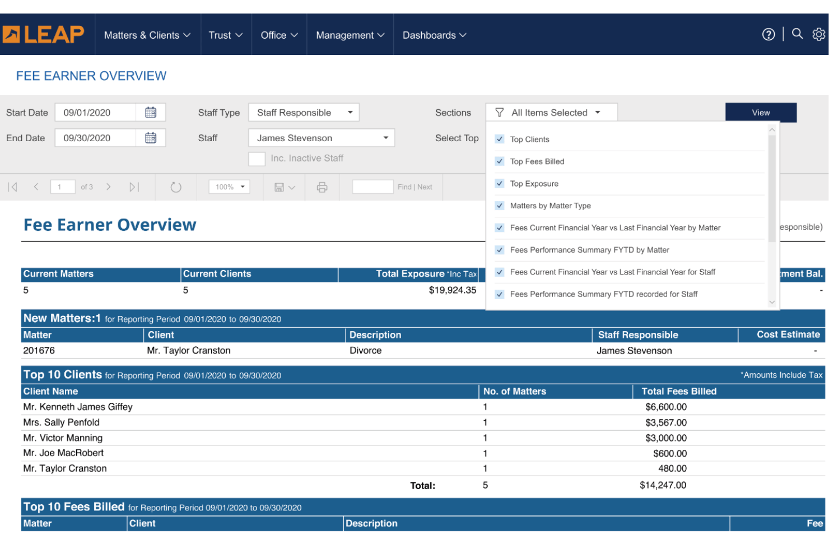Click the export save icon
This screenshot has height=553, width=829.
279,187
